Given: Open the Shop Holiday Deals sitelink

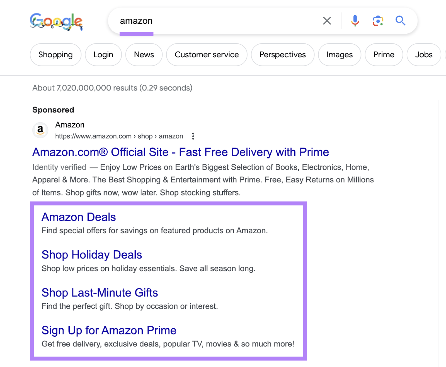Looking at the screenshot, I should (x=91, y=255).
